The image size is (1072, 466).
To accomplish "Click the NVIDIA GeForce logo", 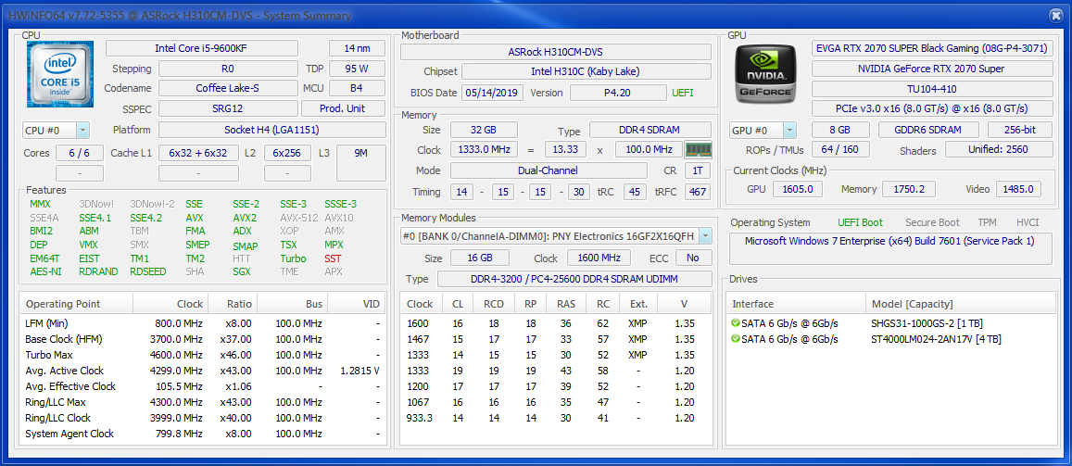I will 765,72.
